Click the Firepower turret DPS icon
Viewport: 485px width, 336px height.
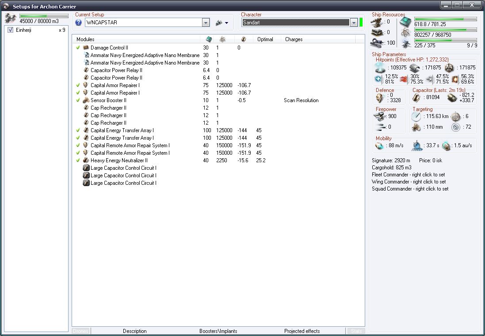pos(379,116)
